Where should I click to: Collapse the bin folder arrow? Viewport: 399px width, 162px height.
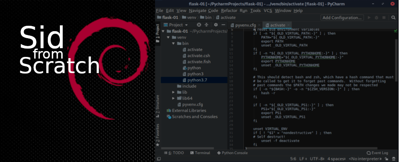click(x=173, y=44)
